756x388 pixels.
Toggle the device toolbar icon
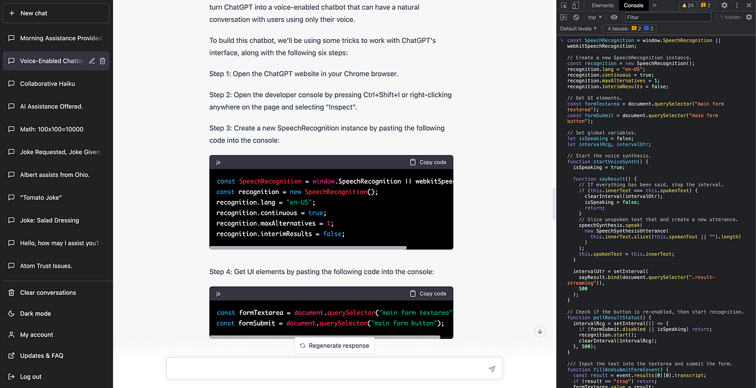576,6
